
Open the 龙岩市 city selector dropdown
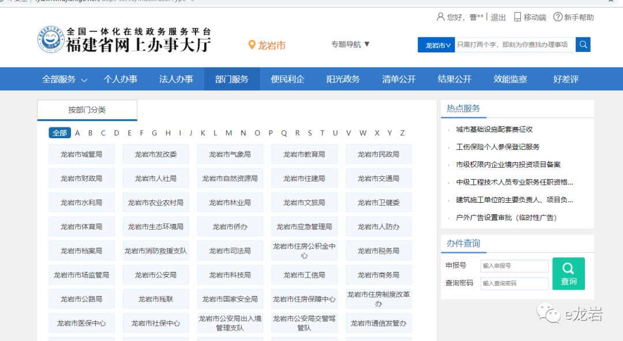point(436,45)
